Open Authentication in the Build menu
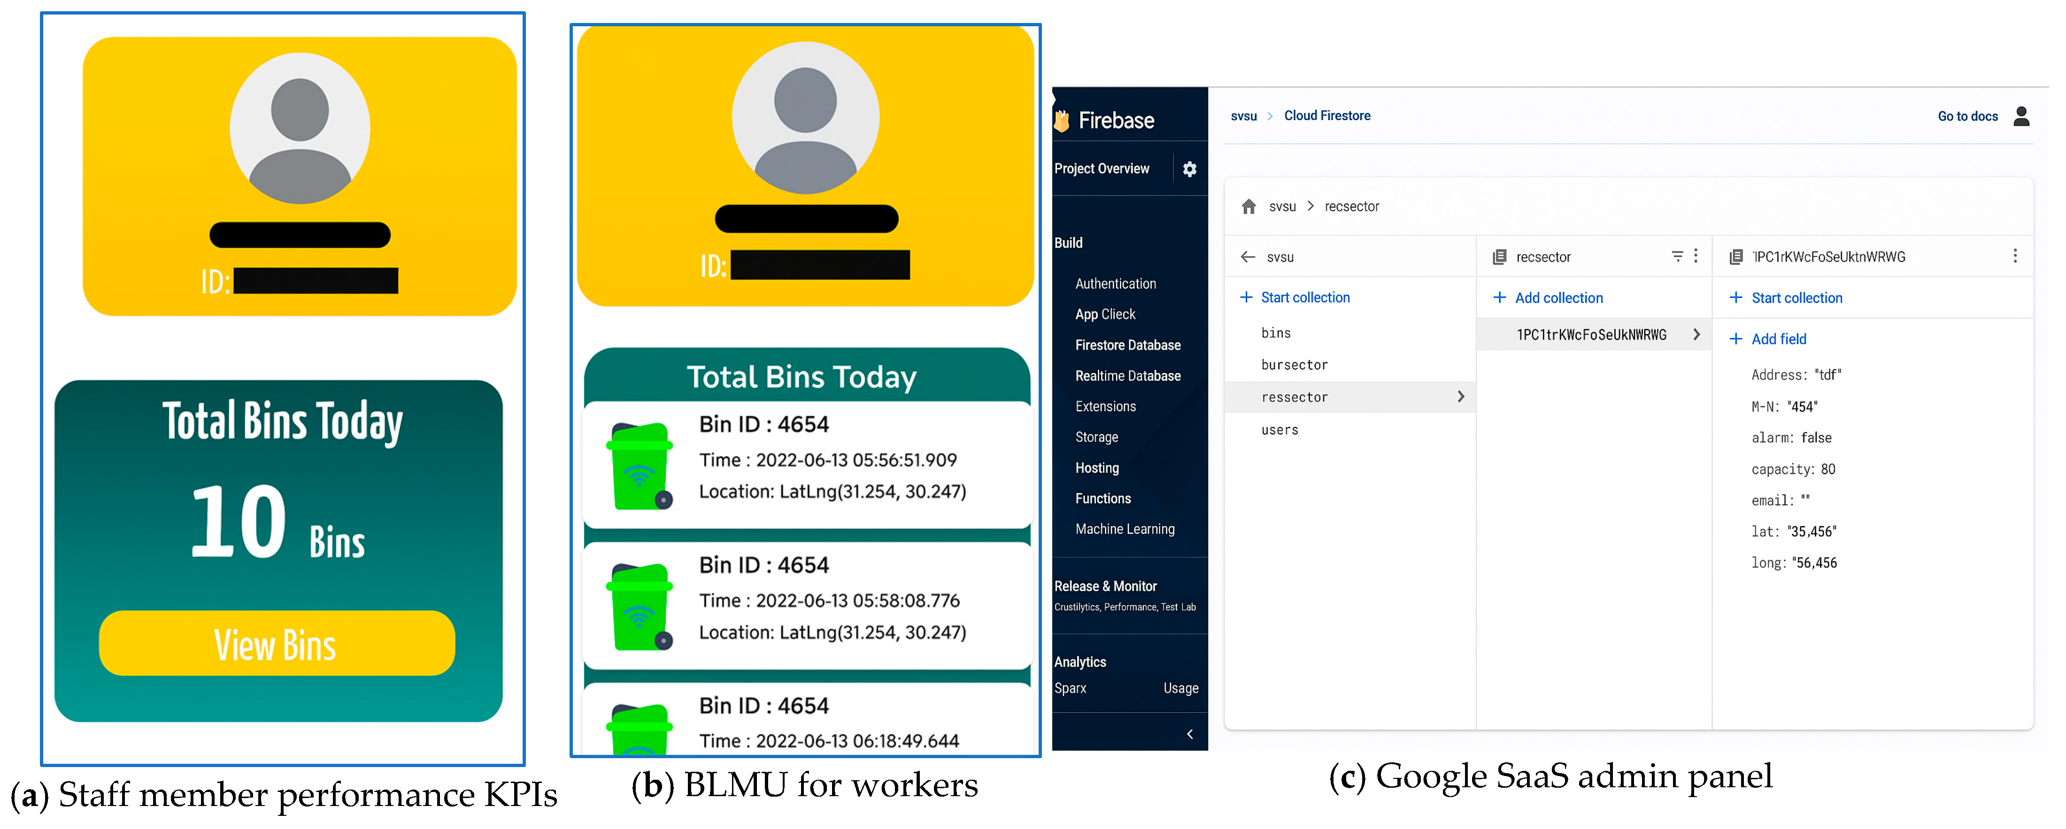2066x829 pixels. click(x=1115, y=284)
